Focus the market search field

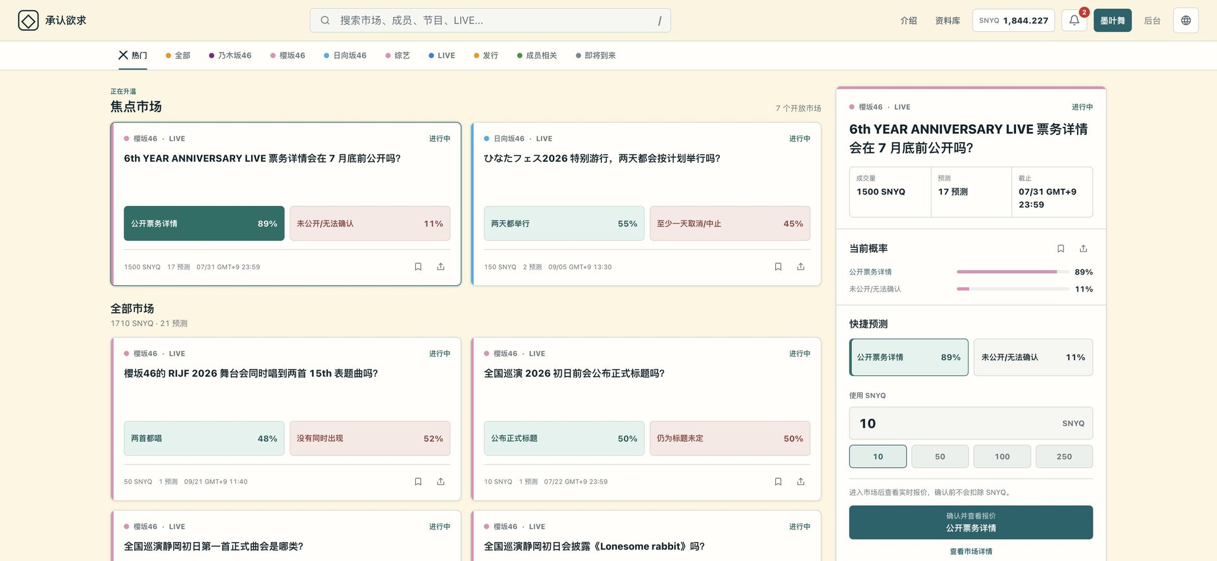pyautogui.click(x=490, y=20)
